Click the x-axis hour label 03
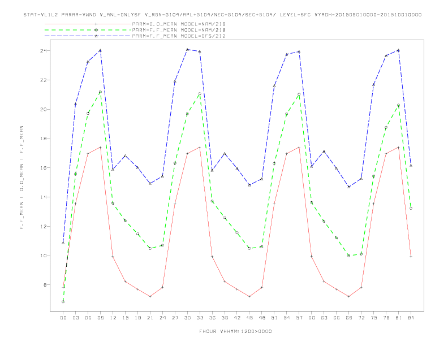 point(75,318)
